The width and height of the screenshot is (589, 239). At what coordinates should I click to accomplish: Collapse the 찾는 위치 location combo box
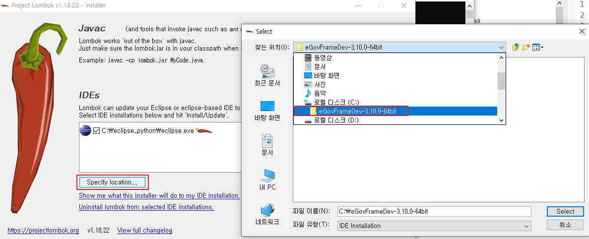(501, 47)
